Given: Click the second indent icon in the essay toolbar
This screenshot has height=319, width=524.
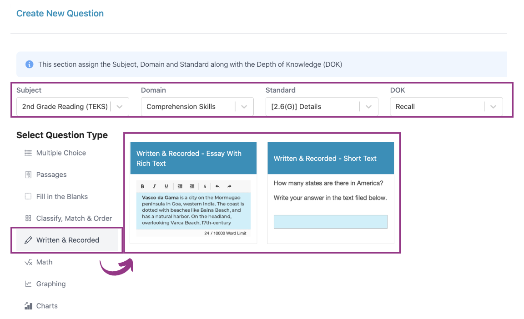Looking at the screenshot, I should click(x=192, y=186).
